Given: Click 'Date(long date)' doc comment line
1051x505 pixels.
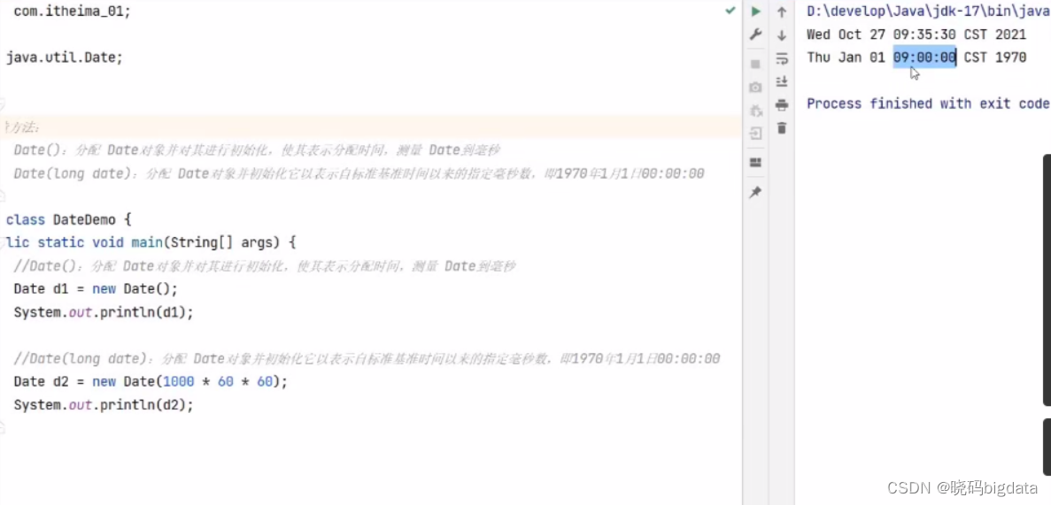Looking at the screenshot, I should (x=359, y=174).
